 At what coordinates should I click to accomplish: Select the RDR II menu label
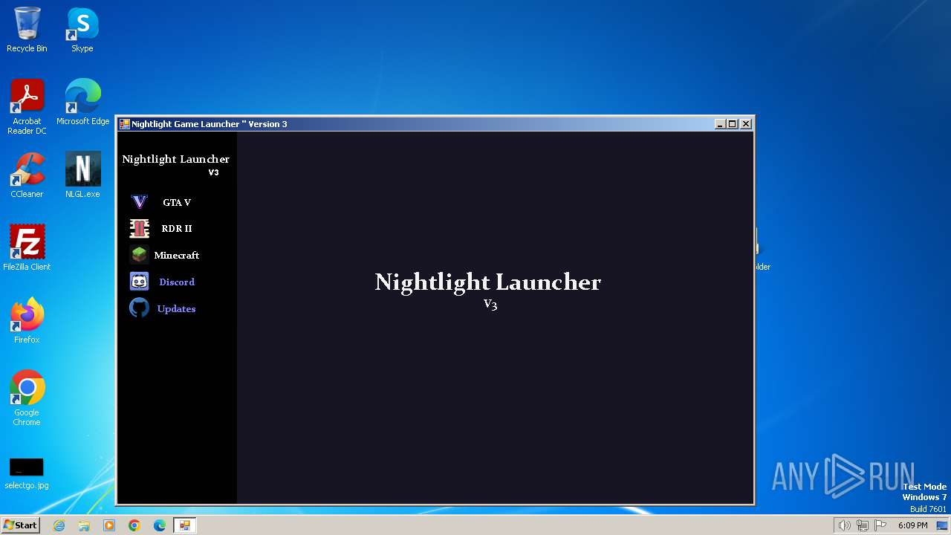(x=177, y=228)
